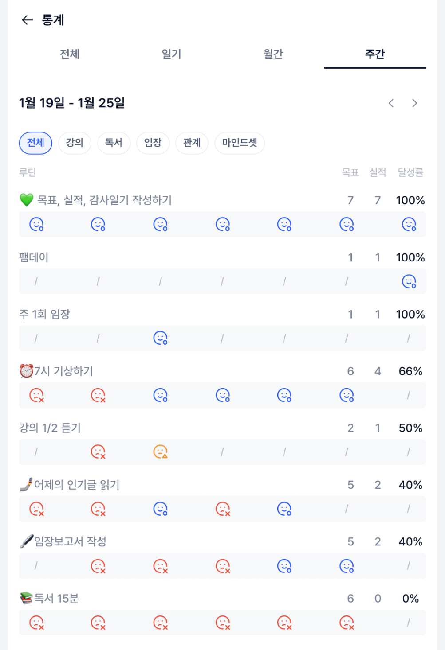Switch to the 월간 tab
This screenshot has height=650, width=445.
273,54
